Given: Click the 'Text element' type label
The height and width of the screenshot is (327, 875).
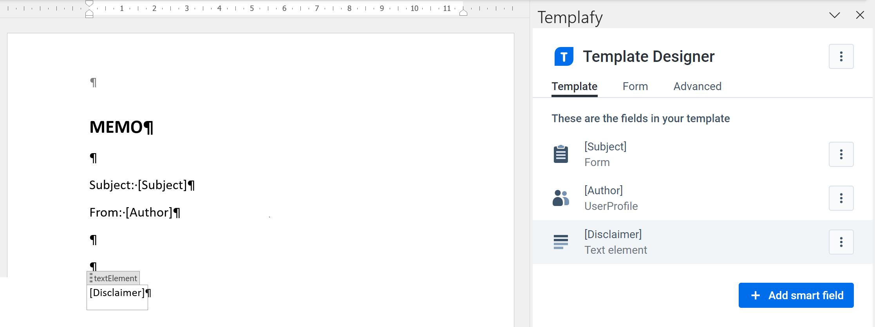Looking at the screenshot, I should (616, 250).
